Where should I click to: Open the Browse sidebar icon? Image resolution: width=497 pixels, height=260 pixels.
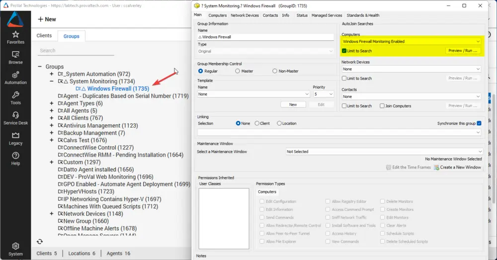coord(15,58)
